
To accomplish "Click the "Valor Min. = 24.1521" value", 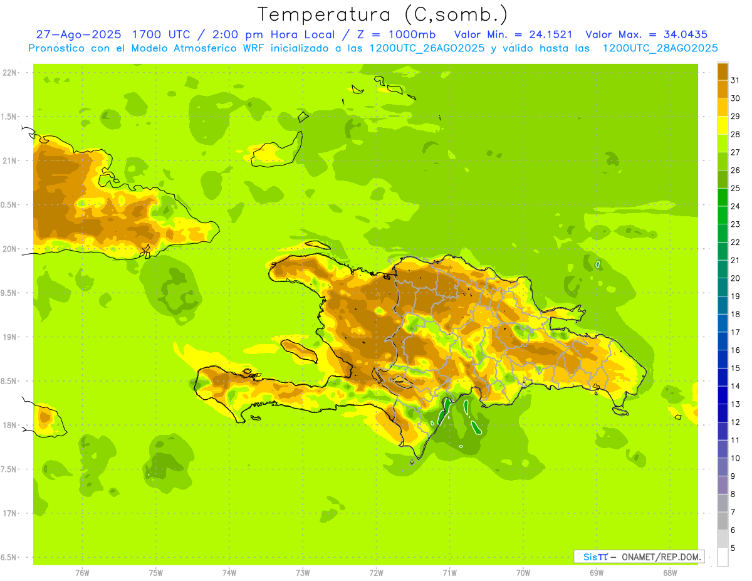I will [x=513, y=34].
